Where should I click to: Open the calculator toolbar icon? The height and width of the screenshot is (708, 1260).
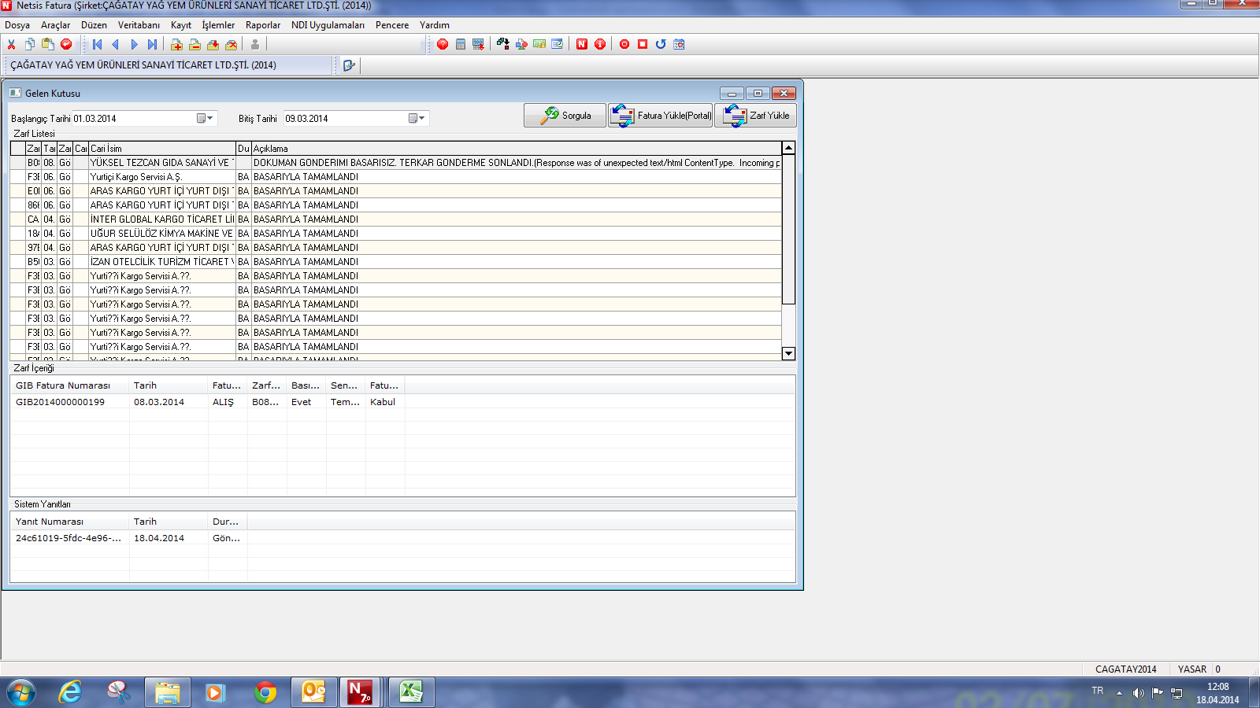tap(461, 44)
